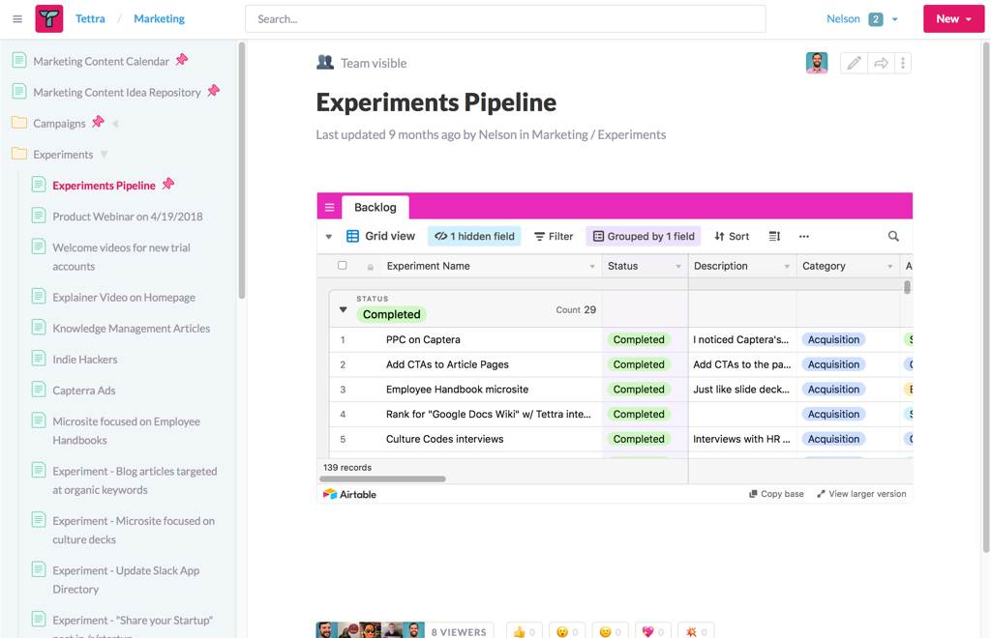Open the page's three-dot options menu
The image size is (991, 638).
tap(903, 63)
